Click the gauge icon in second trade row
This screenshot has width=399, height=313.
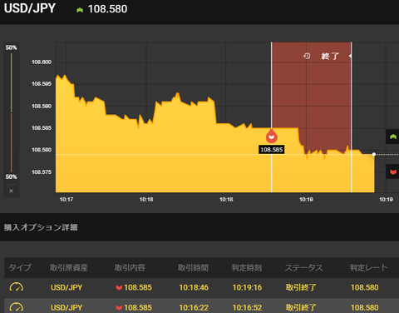17,307
